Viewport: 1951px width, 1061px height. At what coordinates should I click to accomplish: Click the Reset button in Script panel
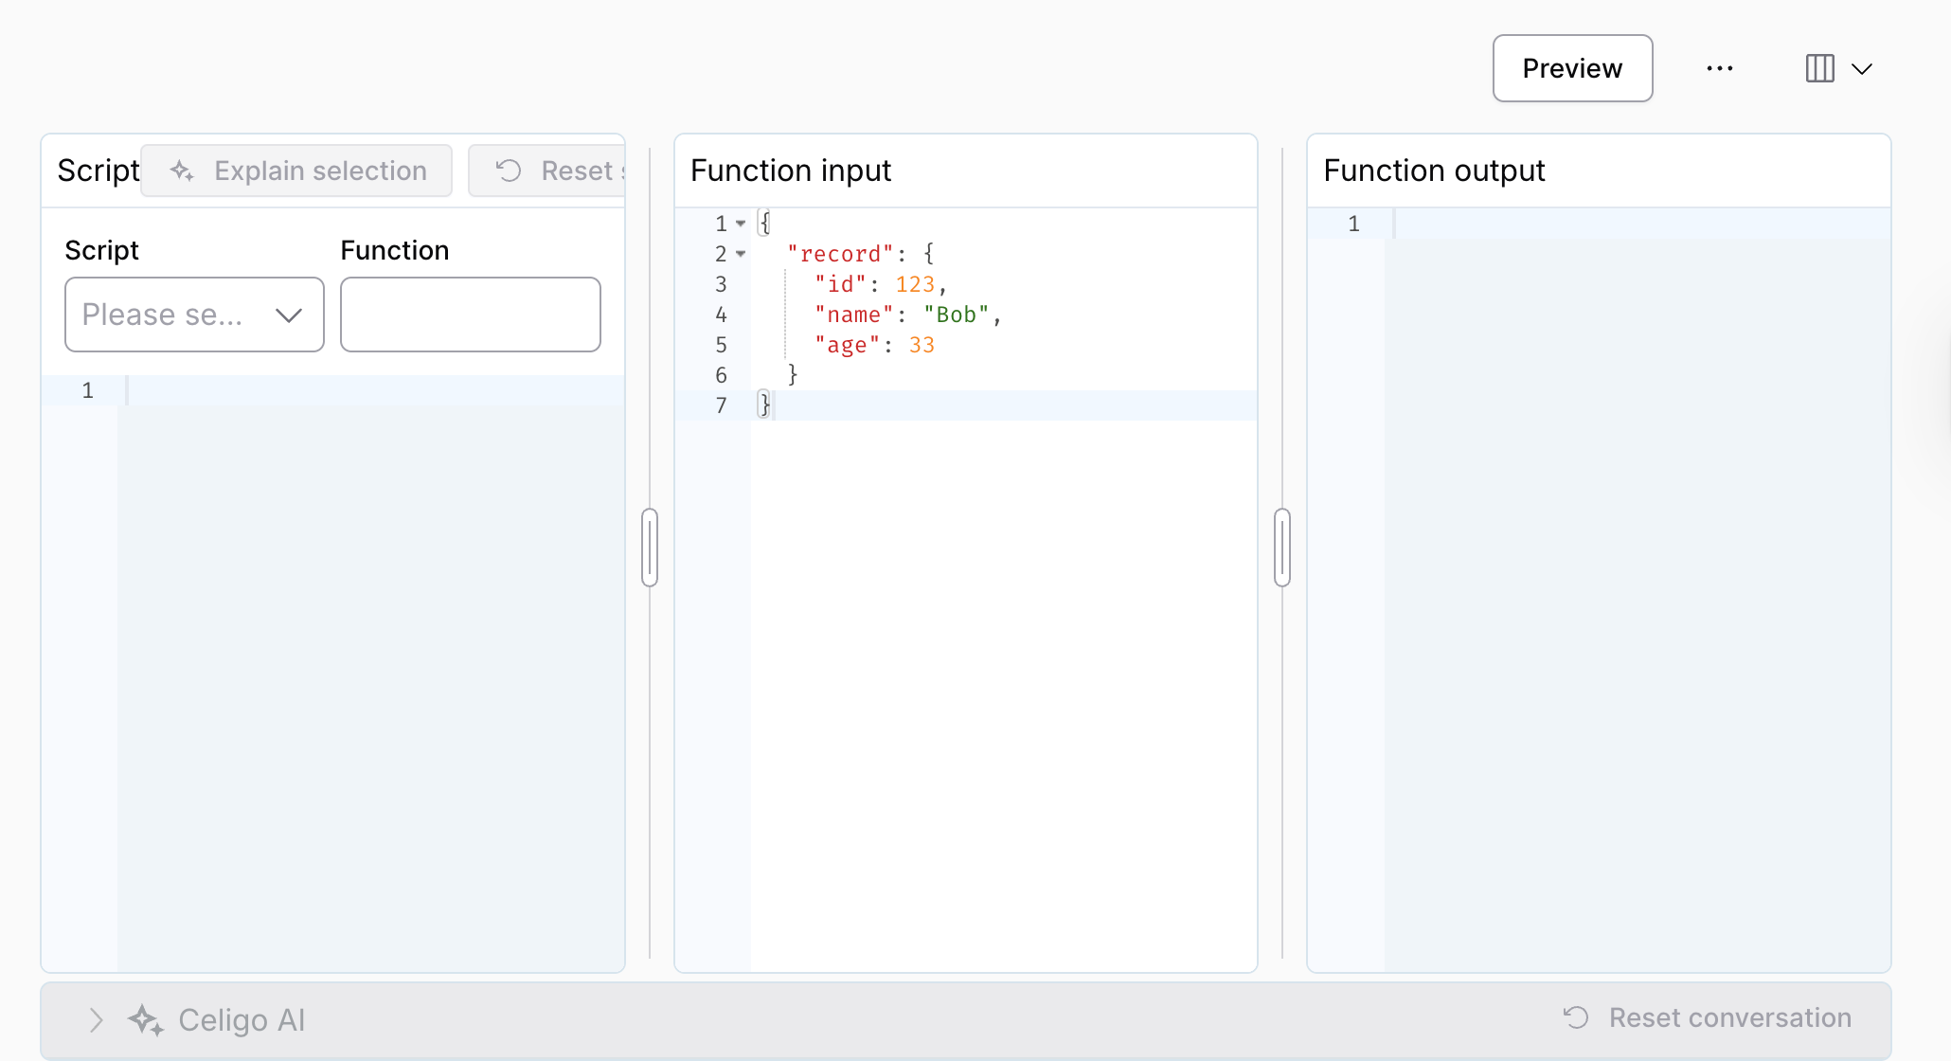547,171
